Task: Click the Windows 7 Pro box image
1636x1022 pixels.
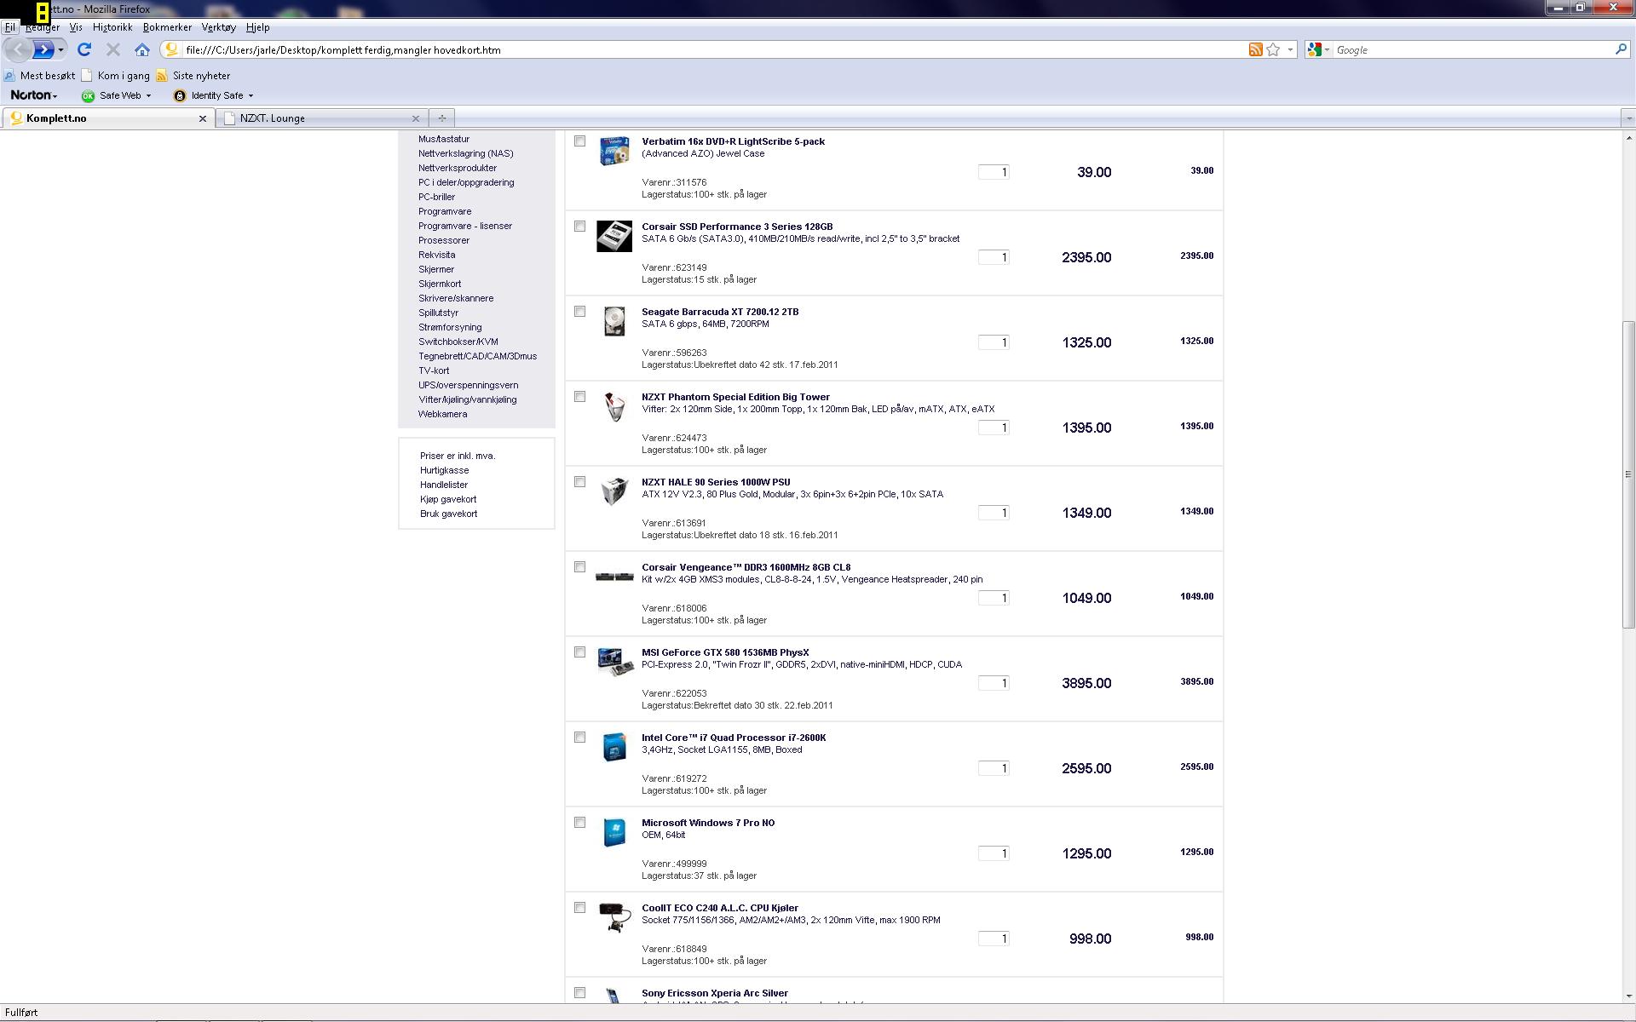Action: point(613,832)
